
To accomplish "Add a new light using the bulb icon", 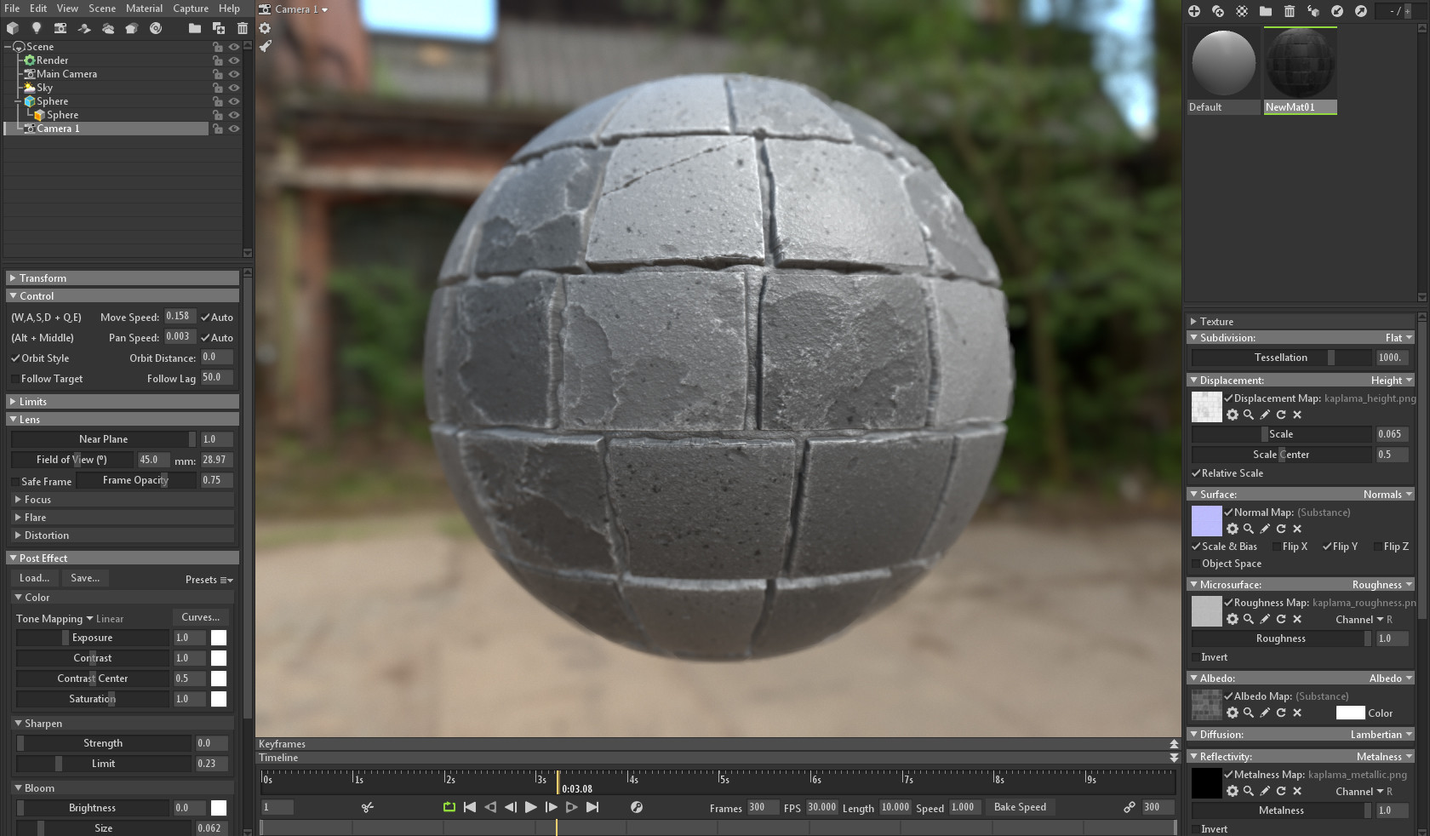I will [37, 28].
